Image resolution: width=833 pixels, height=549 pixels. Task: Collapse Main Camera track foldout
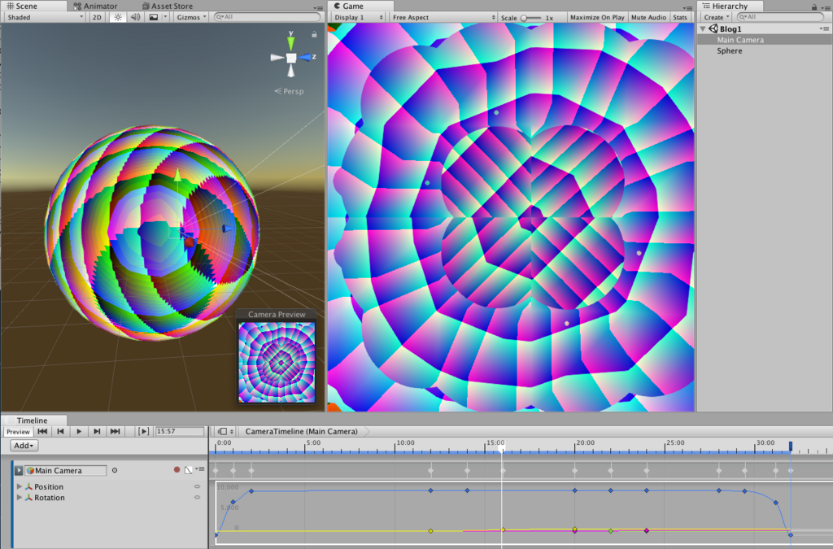[x=19, y=470]
